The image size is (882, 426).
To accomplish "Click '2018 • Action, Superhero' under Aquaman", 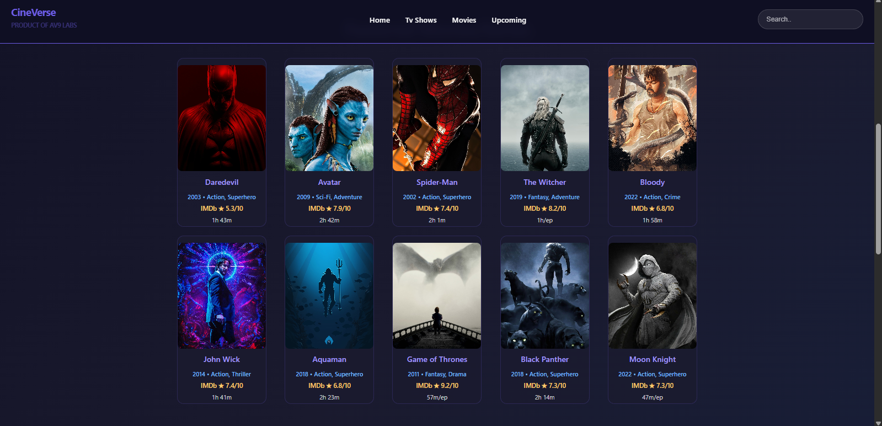I will (329, 374).
